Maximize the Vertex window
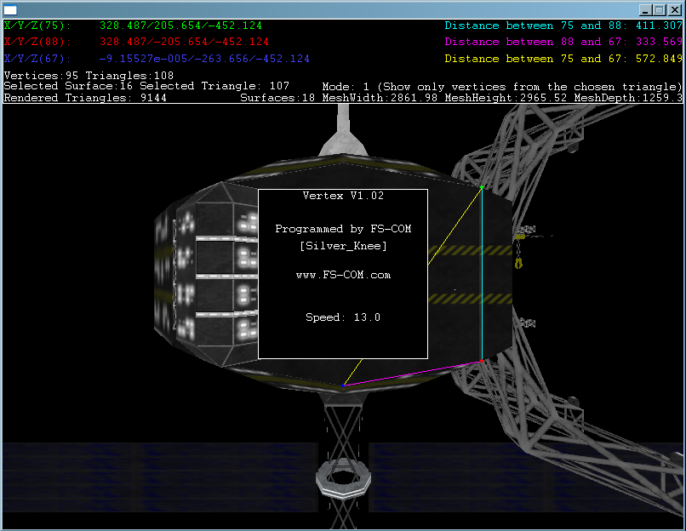Image resolution: width=686 pixels, height=531 pixels. click(660, 9)
